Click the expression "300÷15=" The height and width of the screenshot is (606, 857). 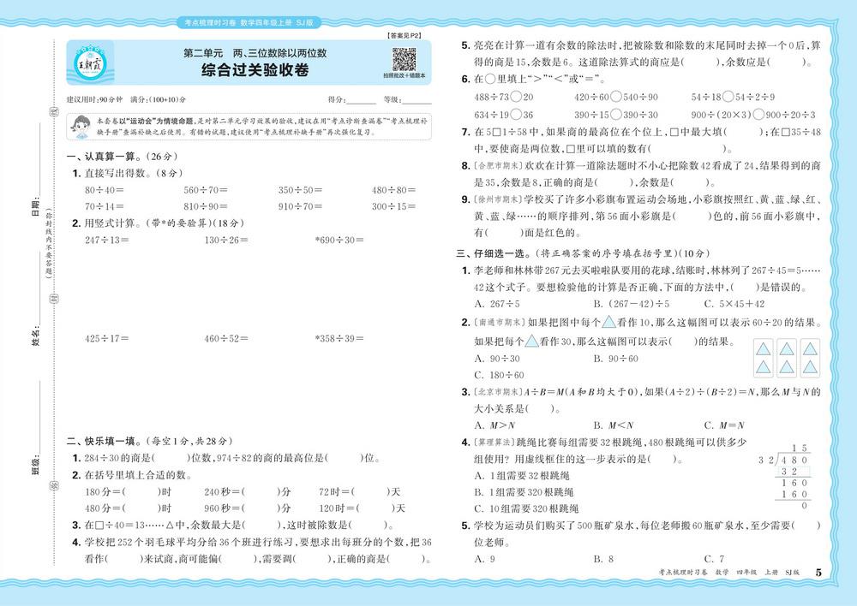coord(393,207)
